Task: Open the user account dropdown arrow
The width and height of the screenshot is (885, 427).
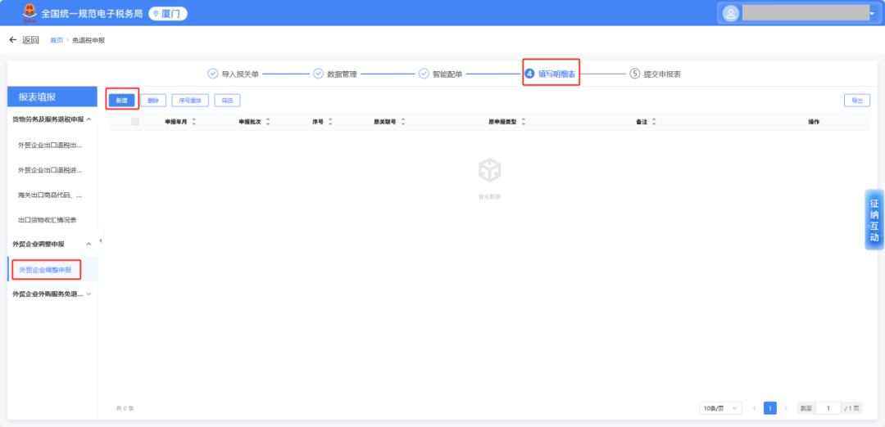Action: pos(879,14)
